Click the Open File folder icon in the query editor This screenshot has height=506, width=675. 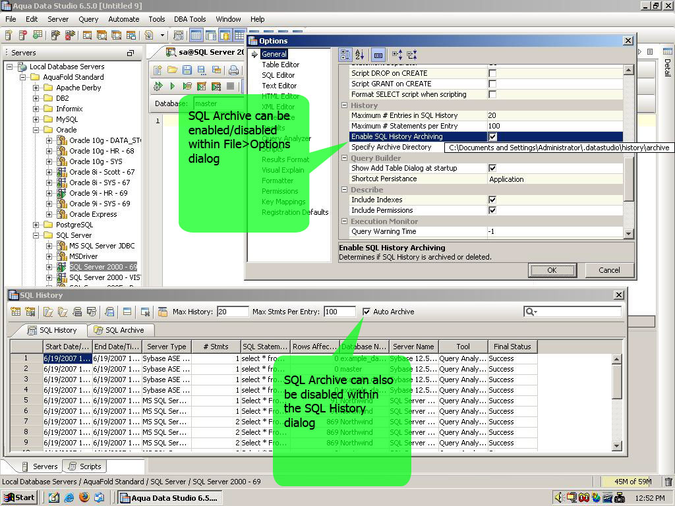(x=172, y=70)
